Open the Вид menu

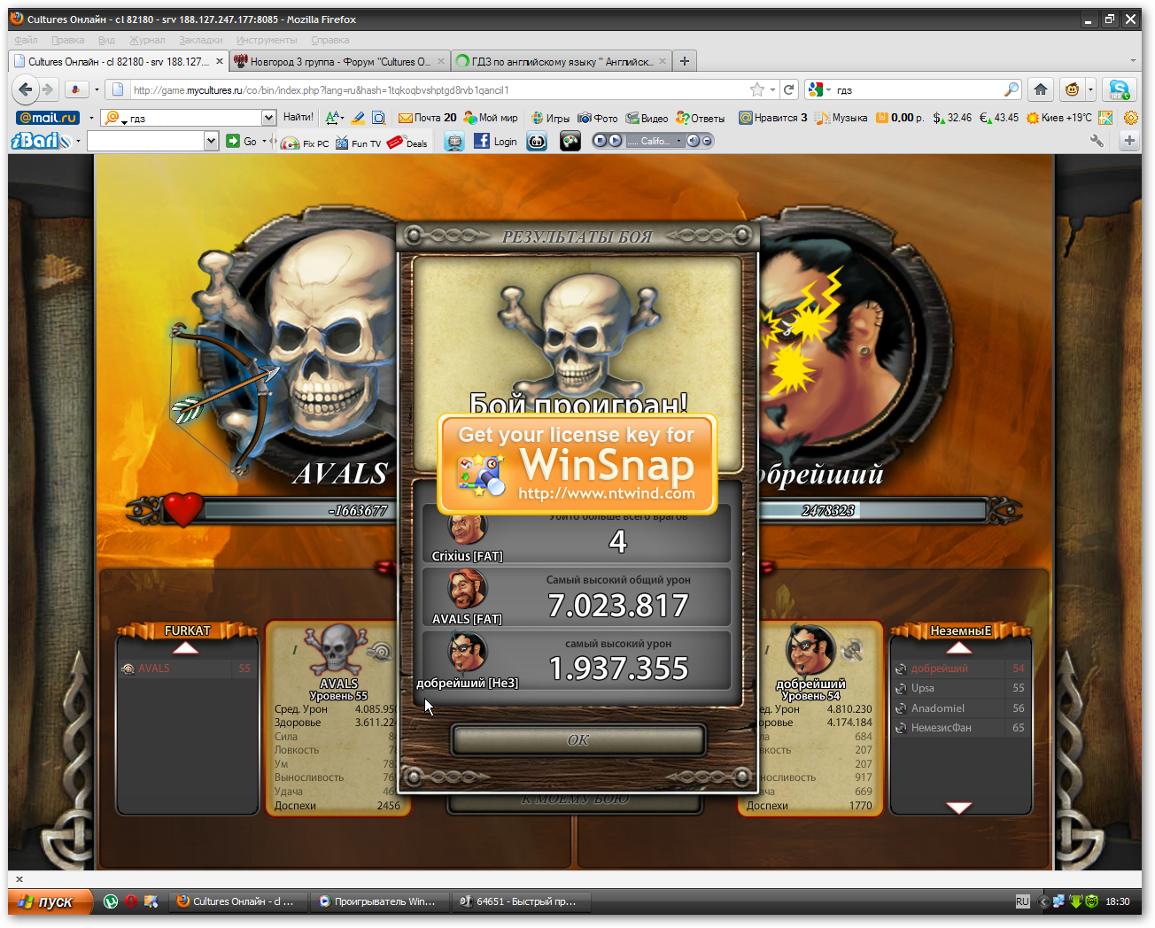tap(106, 40)
